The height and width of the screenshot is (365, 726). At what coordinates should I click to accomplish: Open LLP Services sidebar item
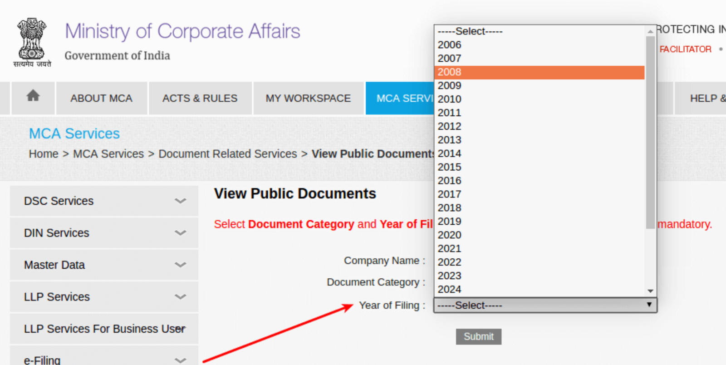104,297
